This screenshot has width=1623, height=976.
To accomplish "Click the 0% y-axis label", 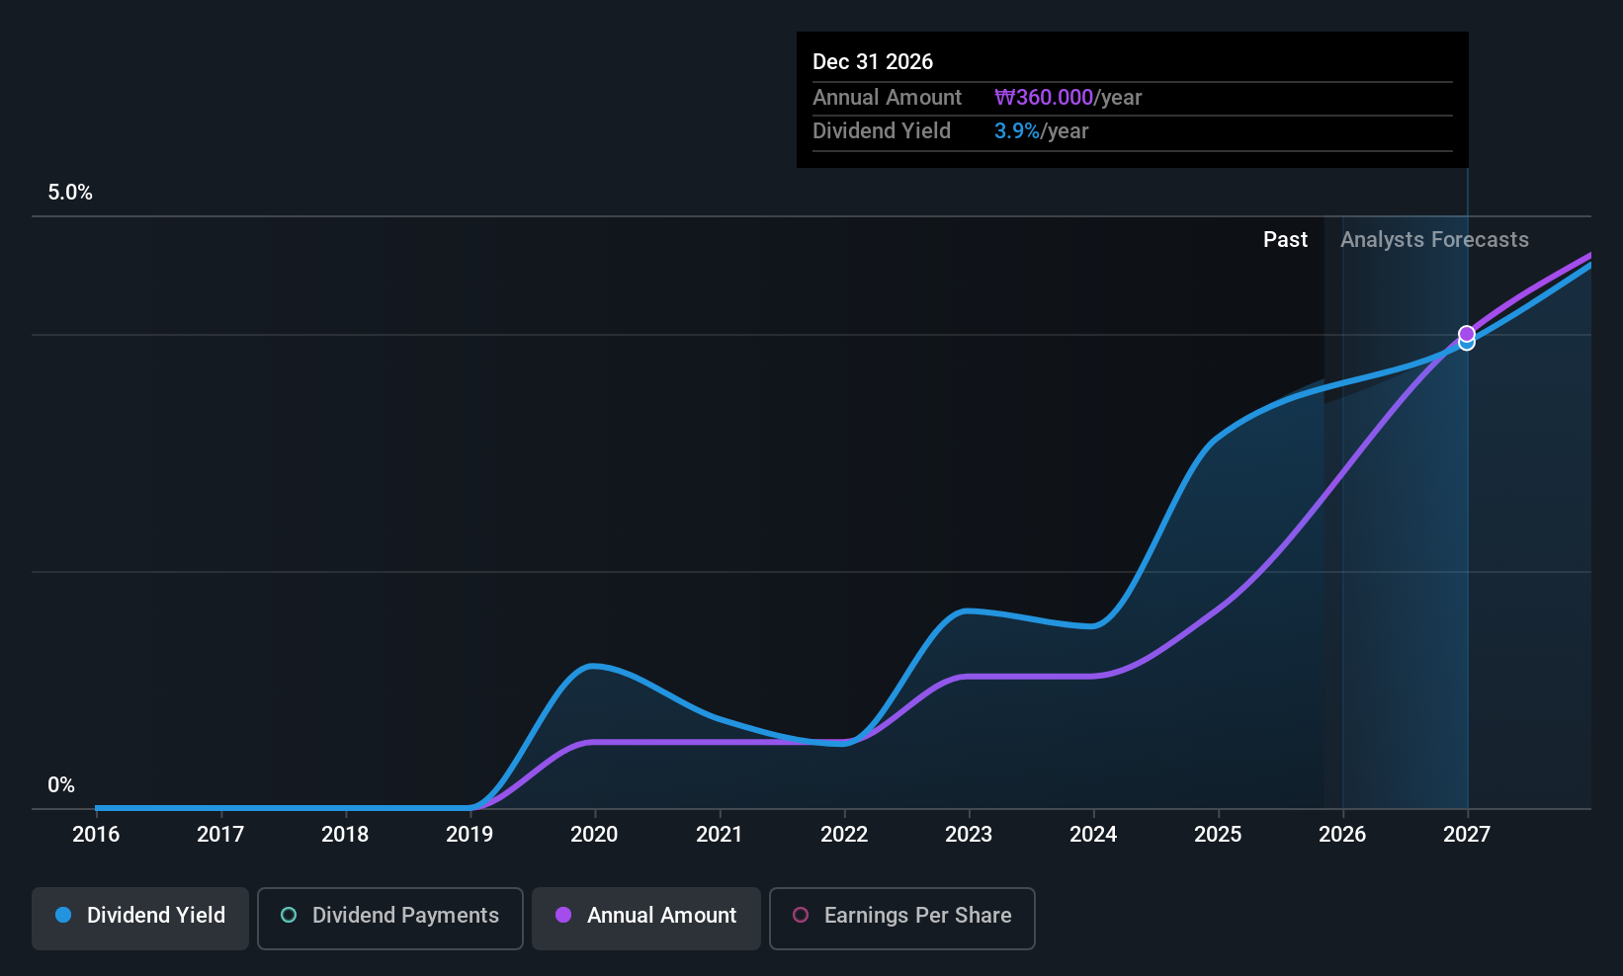I will (x=61, y=785).
